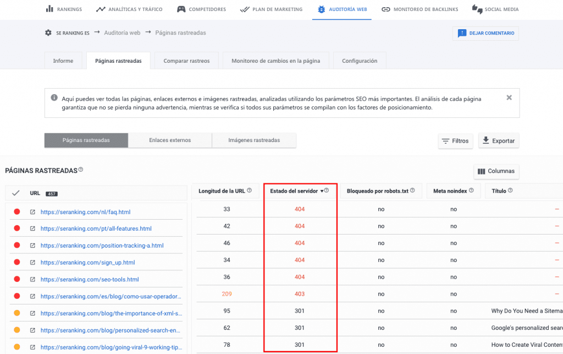
Task: Open the Filtros panel
Action: (x=455, y=141)
